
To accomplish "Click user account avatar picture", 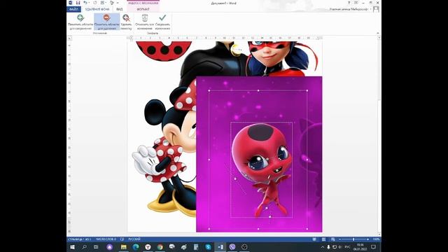I will tap(376, 9).
